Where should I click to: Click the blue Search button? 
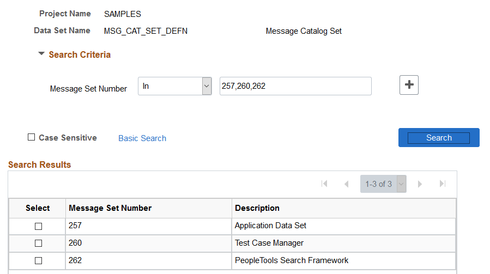(439, 137)
